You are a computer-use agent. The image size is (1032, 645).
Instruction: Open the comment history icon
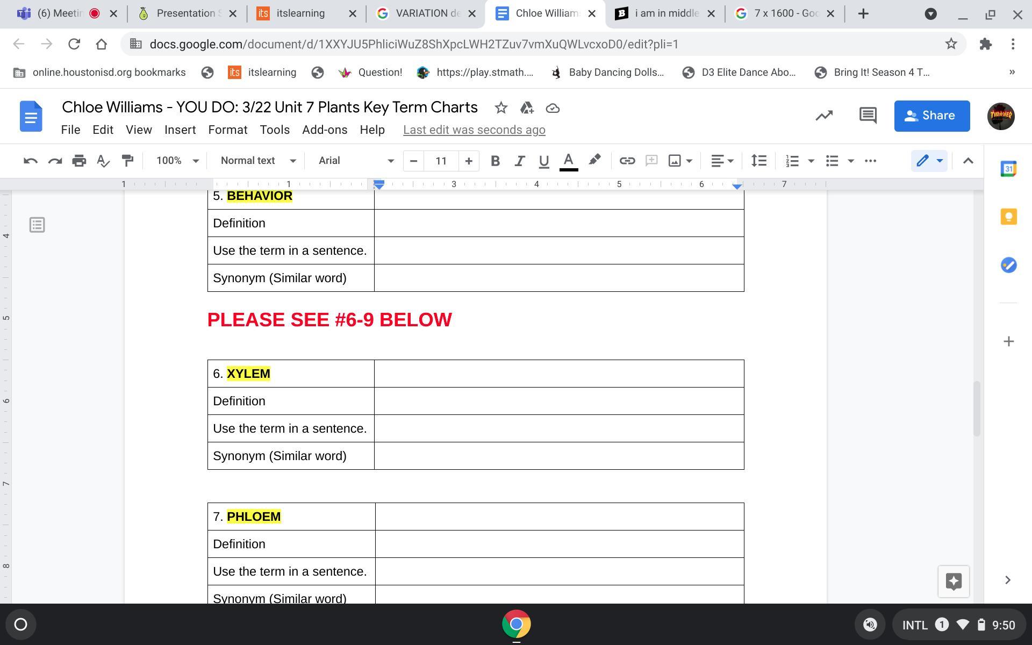pos(868,116)
